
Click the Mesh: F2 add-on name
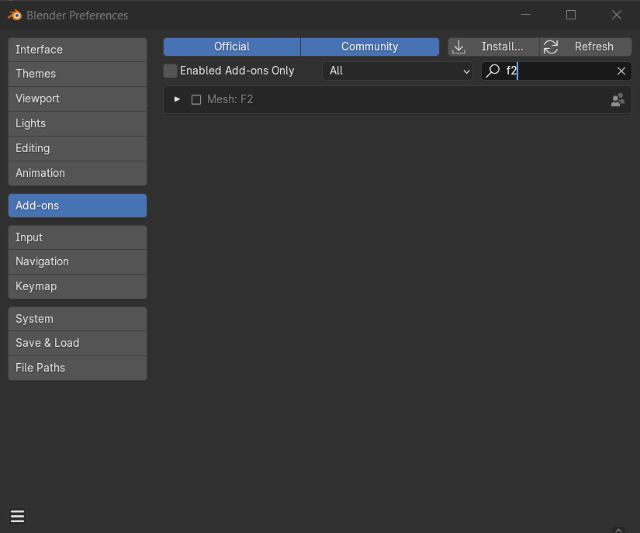pyautogui.click(x=230, y=99)
